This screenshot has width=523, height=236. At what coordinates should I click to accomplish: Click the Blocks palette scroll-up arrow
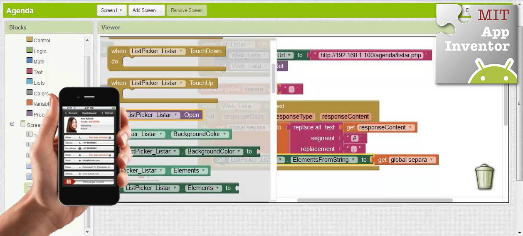pos(87,40)
